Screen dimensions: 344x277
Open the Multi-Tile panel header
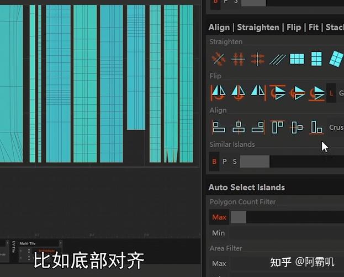coord(39,243)
